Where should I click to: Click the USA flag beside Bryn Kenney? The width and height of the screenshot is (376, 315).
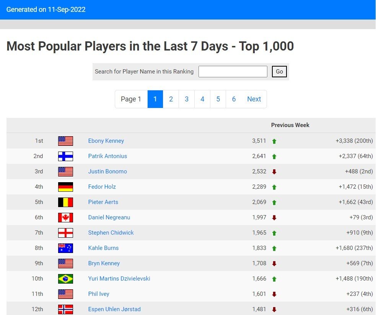coord(65,263)
